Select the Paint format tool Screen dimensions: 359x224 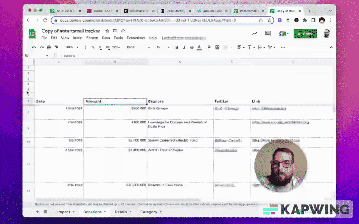56,47
